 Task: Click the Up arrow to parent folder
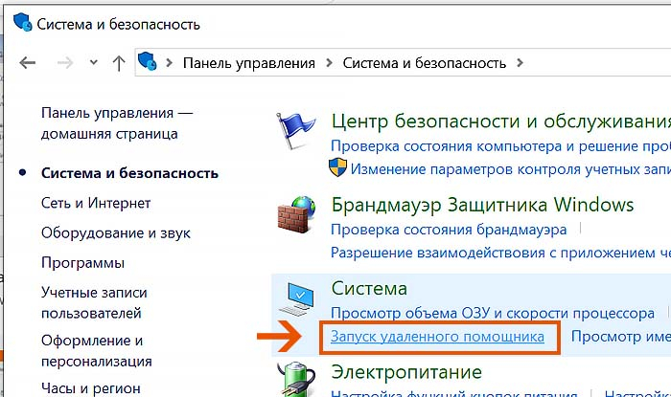[x=119, y=63]
